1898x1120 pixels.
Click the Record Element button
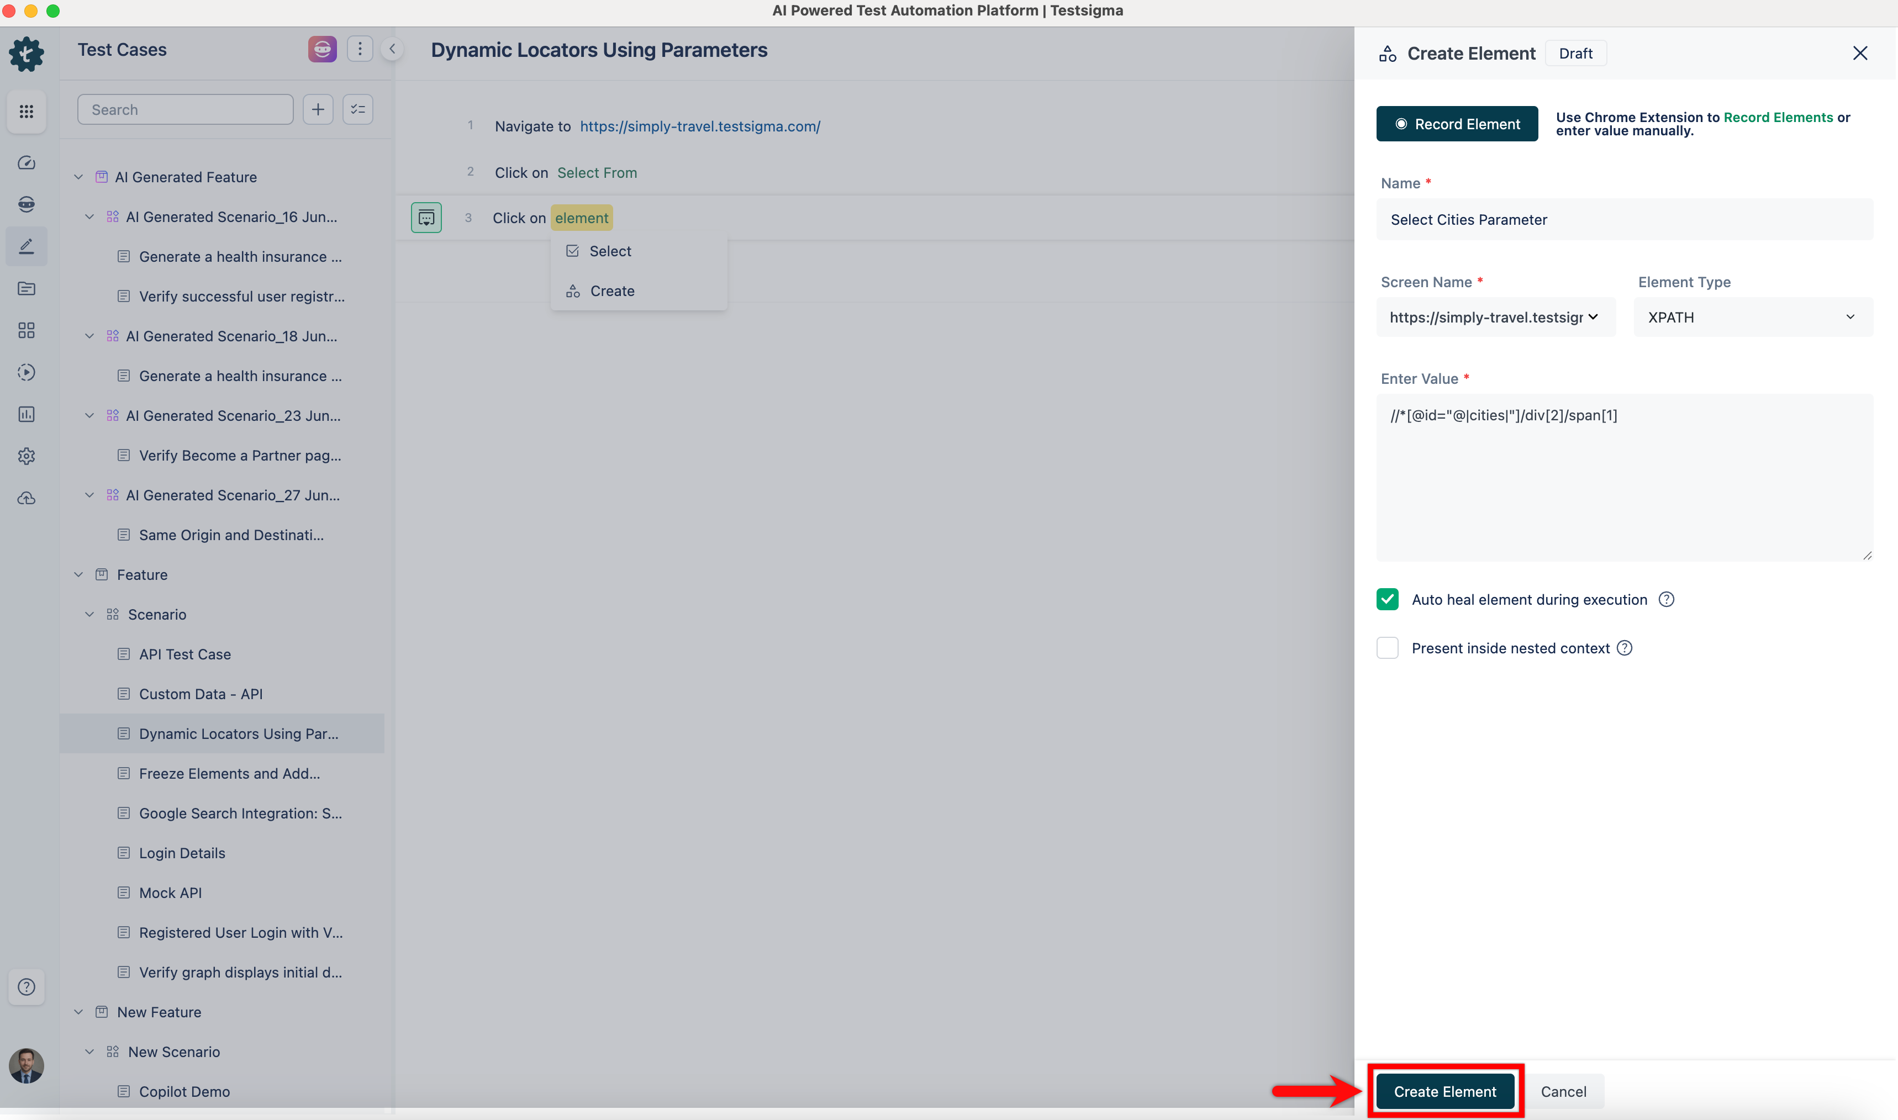tap(1457, 124)
